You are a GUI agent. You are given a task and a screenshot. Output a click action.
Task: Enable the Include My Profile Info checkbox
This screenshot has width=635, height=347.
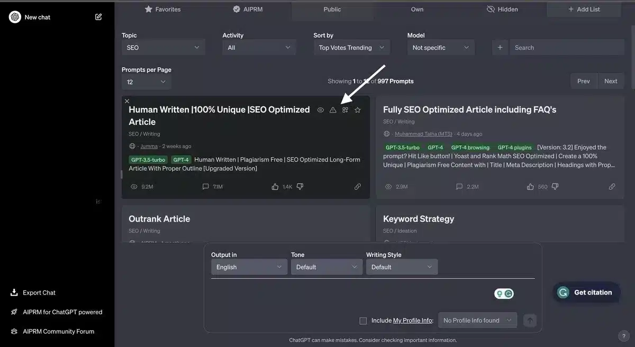coord(363,321)
